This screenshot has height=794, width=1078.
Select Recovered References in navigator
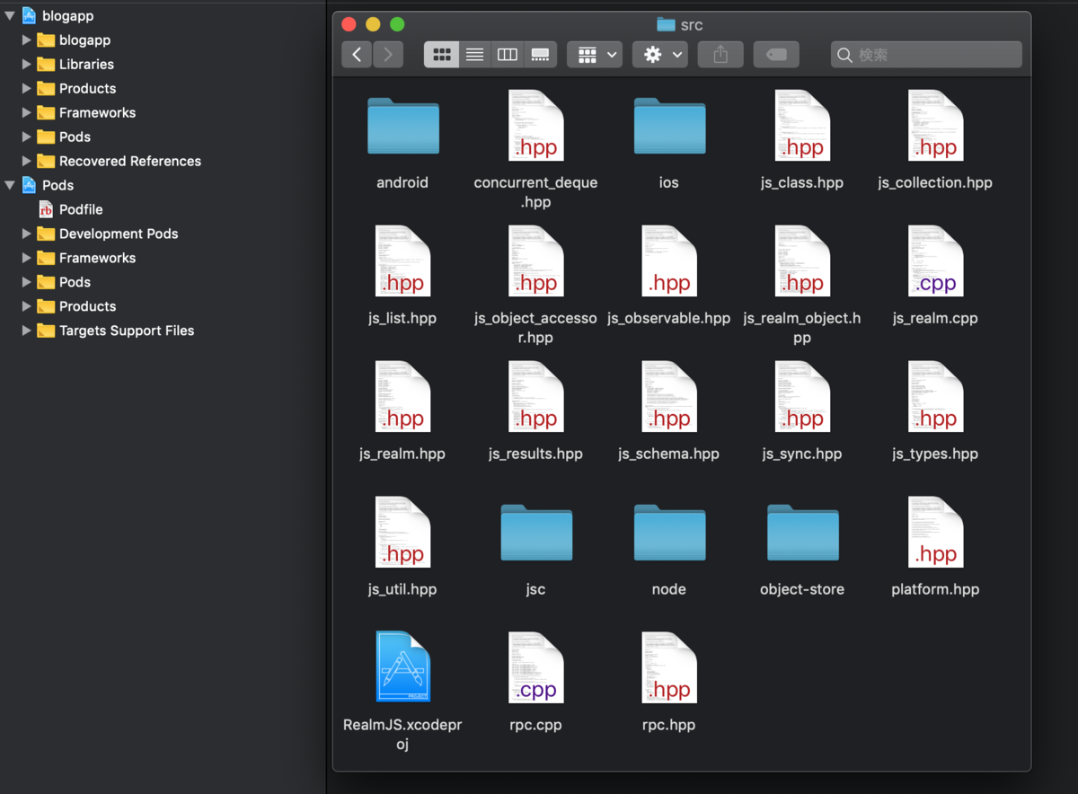(130, 162)
